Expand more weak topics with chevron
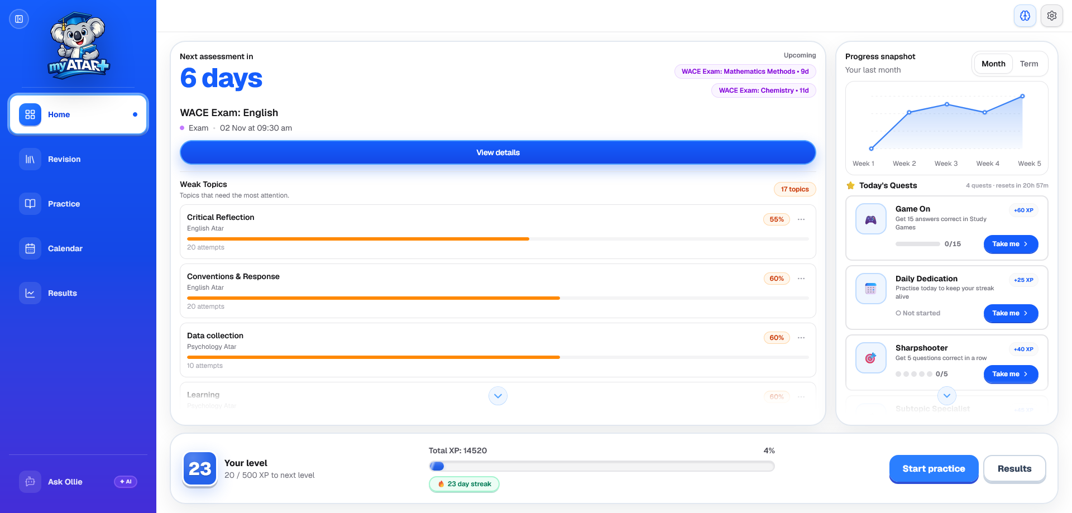 tap(498, 396)
